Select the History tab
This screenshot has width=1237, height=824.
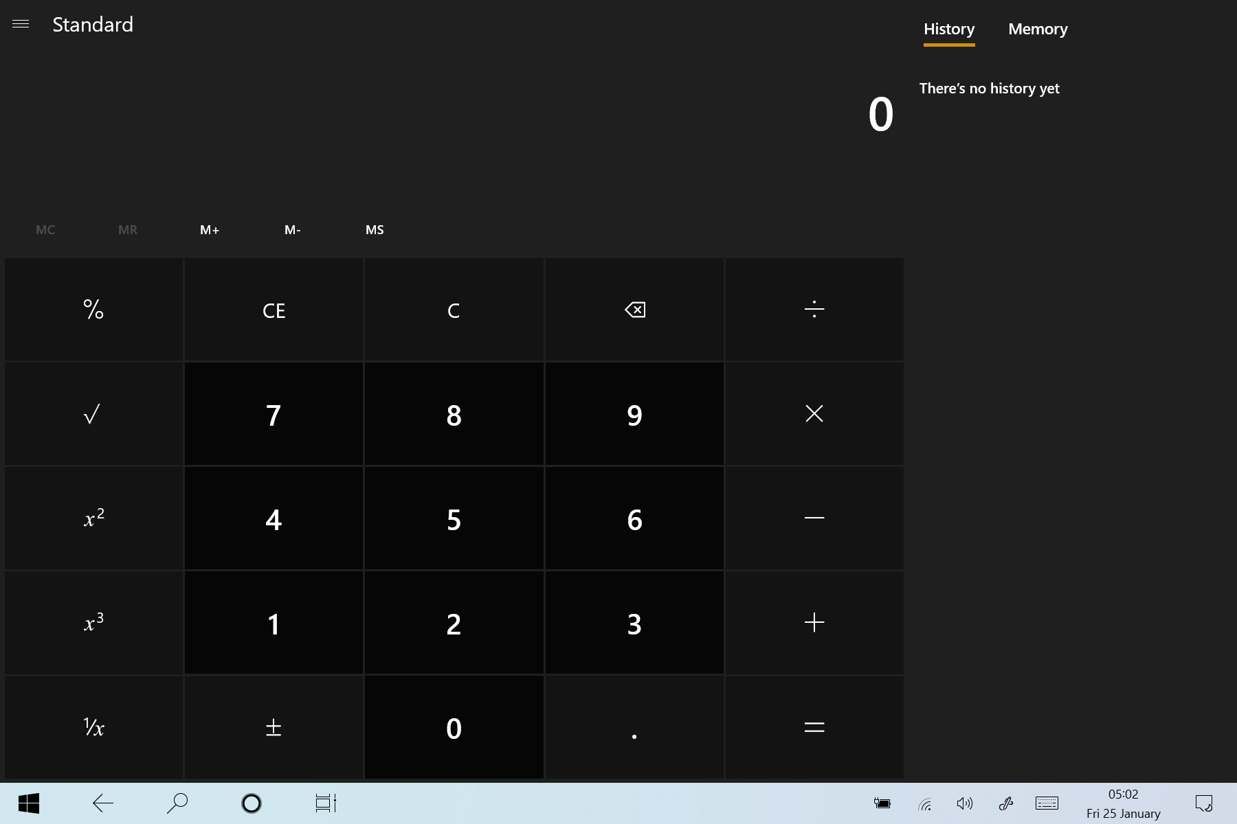949,29
